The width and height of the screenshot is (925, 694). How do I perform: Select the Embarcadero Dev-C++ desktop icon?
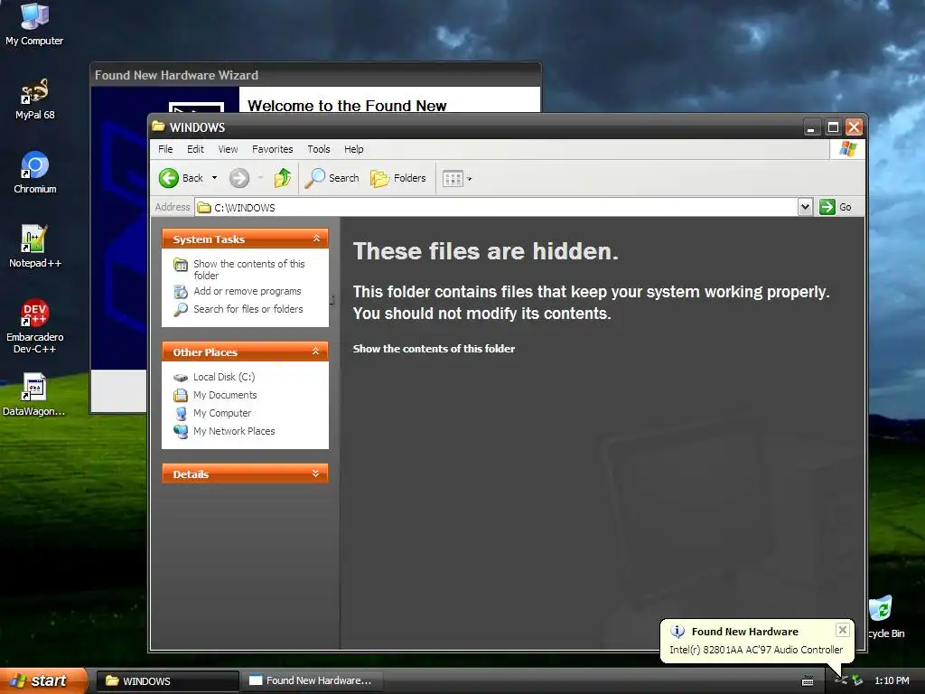(35, 325)
